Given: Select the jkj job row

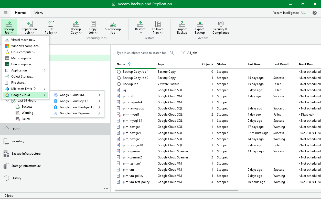Looking at the screenshot, I should pos(218,90).
